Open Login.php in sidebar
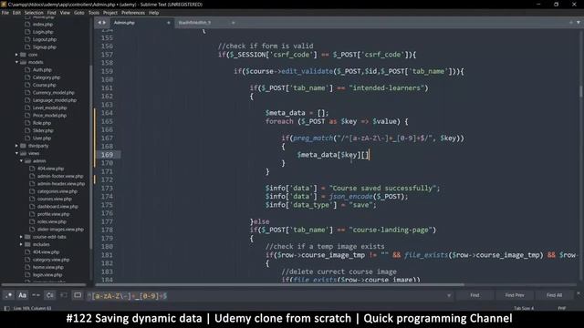Viewport: 584px width, 328px height. point(43,32)
